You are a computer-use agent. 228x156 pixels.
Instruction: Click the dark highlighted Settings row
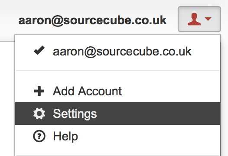click(117, 114)
